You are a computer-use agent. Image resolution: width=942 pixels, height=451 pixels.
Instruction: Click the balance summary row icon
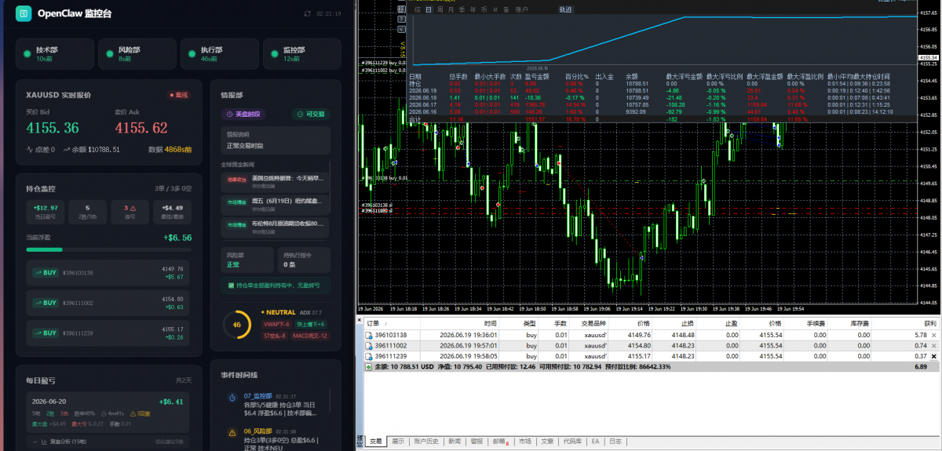point(369,366)
